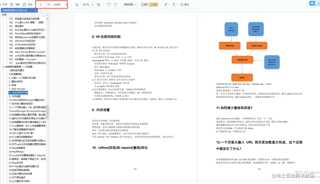Open the highlighter color dropdown arrow
Image resolution: width=320 pixels, height=184 pixels.
point(169,5)
